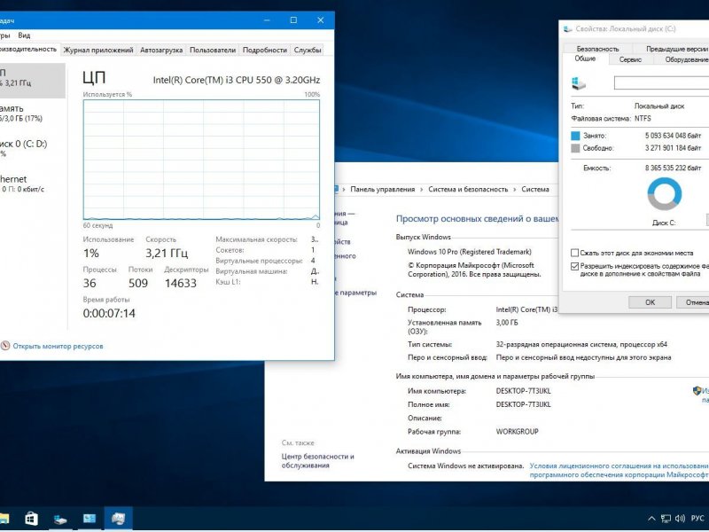This screenshot has width=709, height=532.
Task: Open Центр безопасности и обслуживания link
Action: pyautogui.click(x=317, y=460)
